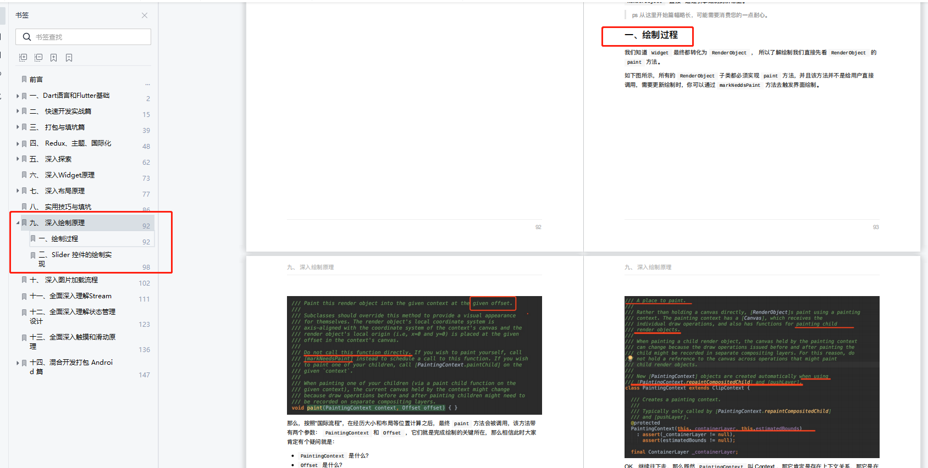Click the bookmark icon beside 一、绘制过程 entry
The height and width of the screenshot is (468, 928).
pyautogui.click(x=33, y=238)
